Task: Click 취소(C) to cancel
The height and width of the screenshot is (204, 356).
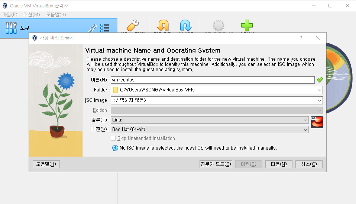Action: 309,164
